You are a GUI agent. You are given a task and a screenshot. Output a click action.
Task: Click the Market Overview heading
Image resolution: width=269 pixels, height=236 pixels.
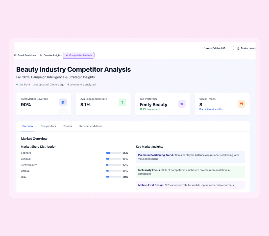34,139
